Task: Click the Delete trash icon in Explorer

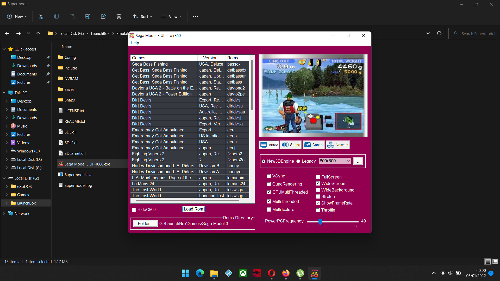Action: 119,16
